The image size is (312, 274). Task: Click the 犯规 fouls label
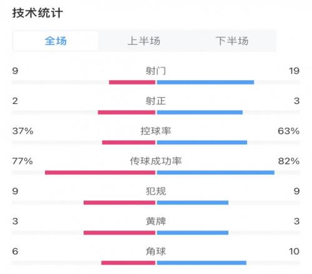tap(155, 191)
